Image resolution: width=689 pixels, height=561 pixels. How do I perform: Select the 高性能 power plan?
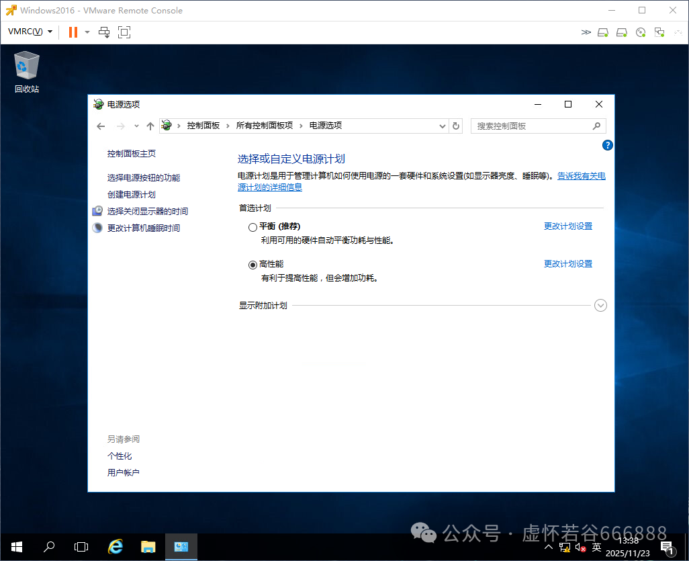click(252, 265)
